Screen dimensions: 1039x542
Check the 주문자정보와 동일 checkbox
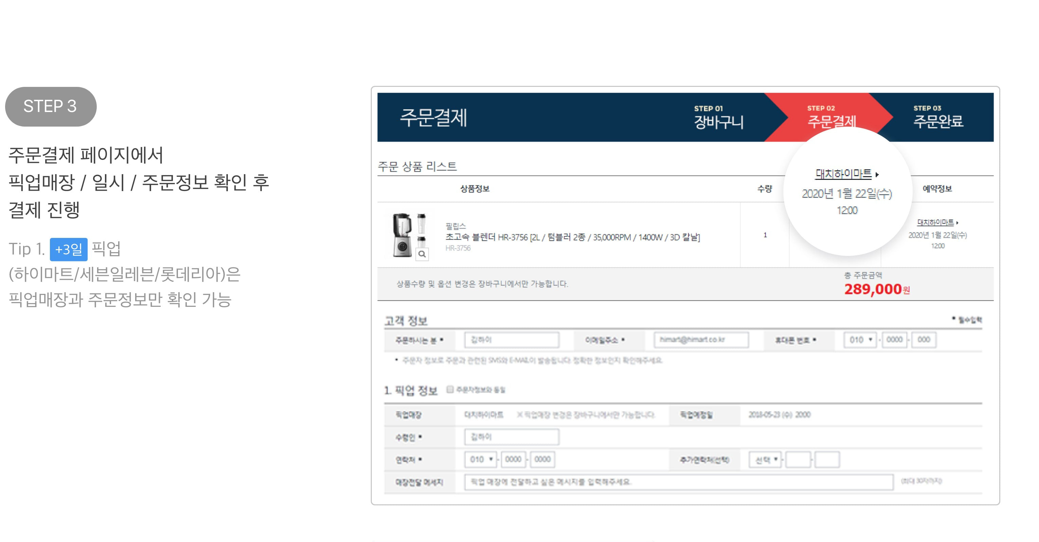pos(450,389)
